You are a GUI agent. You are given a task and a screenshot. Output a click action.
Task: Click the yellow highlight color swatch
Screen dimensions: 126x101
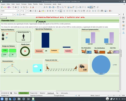pos(43,11)
